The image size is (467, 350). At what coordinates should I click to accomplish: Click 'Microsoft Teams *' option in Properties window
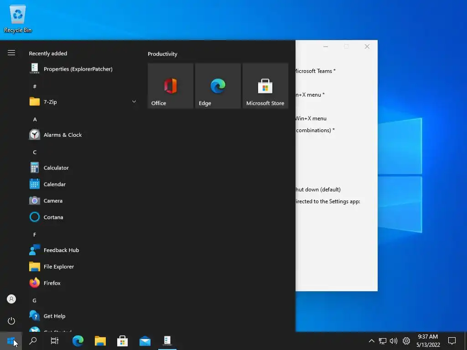click(316, 71)
